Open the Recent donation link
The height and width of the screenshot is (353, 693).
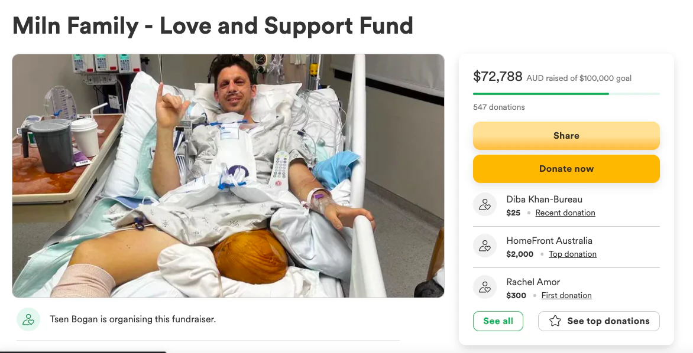click(x=565, y=213)
